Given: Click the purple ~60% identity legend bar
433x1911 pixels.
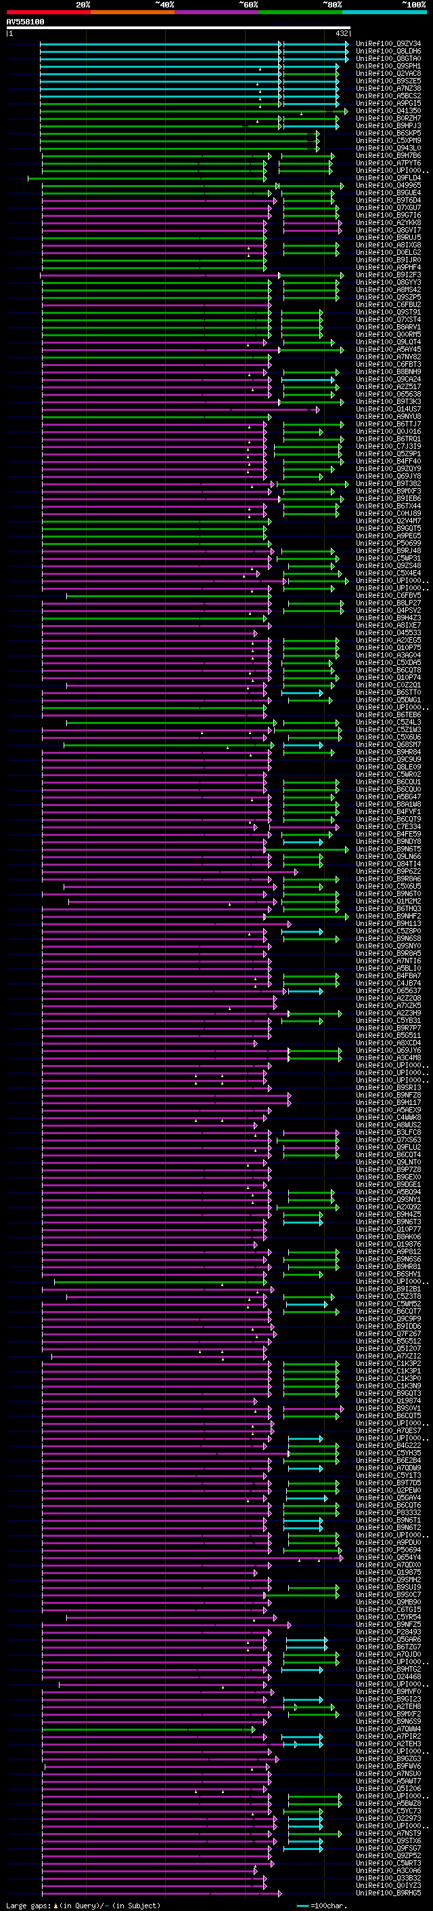Looking at the screenshot, I should tap(217, 12).
